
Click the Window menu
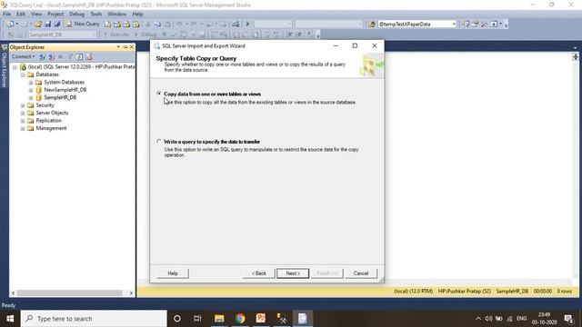pos(117,14)
